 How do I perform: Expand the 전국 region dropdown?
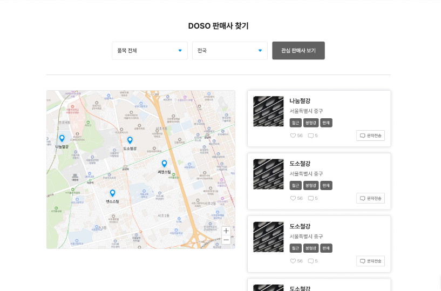[x=229, y=51]
